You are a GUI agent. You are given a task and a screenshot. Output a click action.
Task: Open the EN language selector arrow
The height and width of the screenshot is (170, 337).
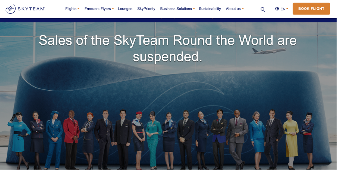[x=287, y=9]
